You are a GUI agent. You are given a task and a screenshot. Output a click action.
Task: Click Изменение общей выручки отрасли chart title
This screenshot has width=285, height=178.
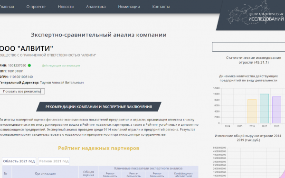248,138
